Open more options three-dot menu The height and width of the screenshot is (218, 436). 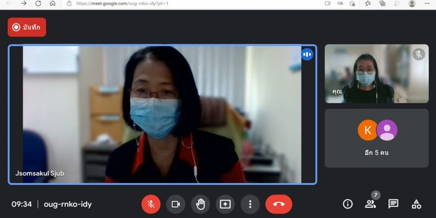pyautogui.click(x=250, y=205)
